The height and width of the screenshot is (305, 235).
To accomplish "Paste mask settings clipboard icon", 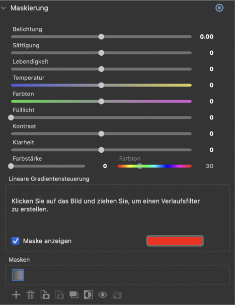I will pos(60,295).
